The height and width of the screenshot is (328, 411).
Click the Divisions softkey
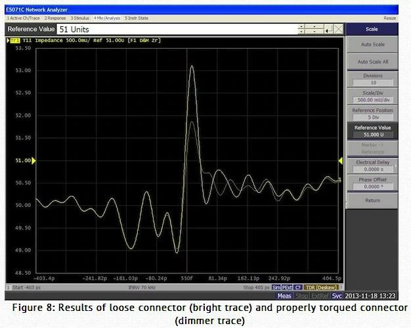click(373, 79)
